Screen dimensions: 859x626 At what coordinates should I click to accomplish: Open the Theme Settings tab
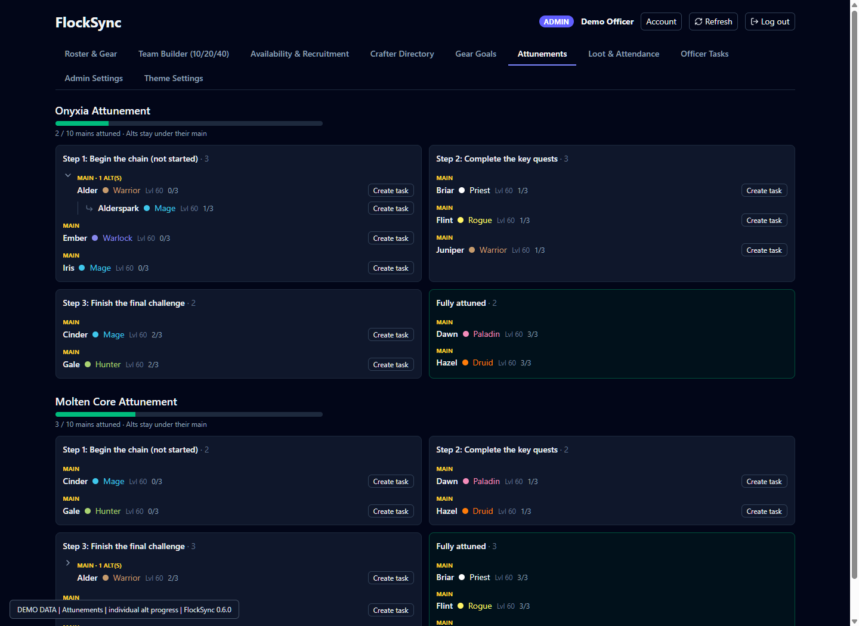coord(174,78)
